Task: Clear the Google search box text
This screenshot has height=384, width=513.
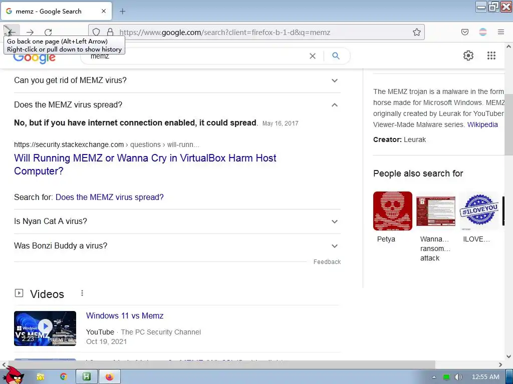Action: tap(313, 56)
